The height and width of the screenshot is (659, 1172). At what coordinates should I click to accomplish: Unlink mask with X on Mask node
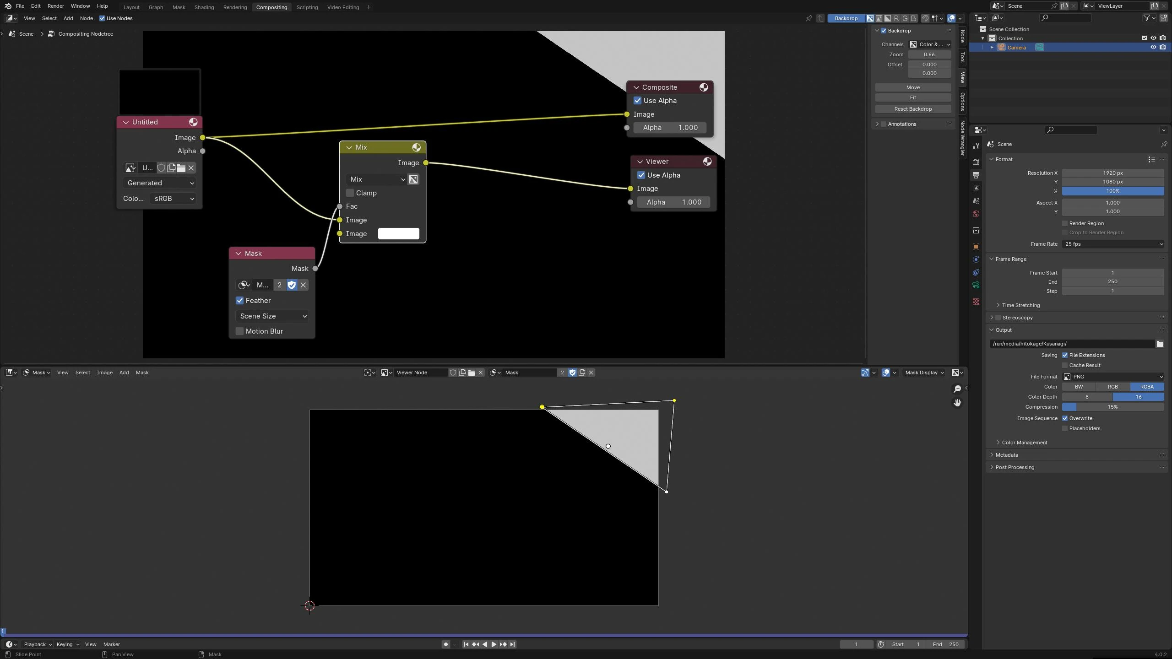coord(303,285)
